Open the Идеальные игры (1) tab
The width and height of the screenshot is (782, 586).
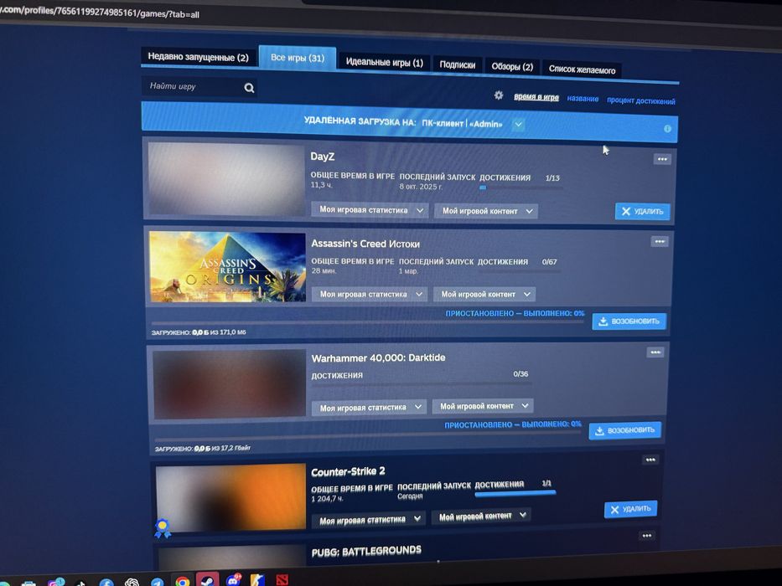384,62
